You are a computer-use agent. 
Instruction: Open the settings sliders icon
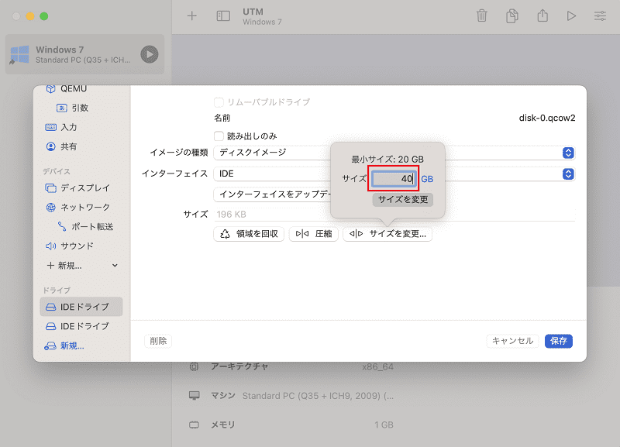[x=600, y=16]
